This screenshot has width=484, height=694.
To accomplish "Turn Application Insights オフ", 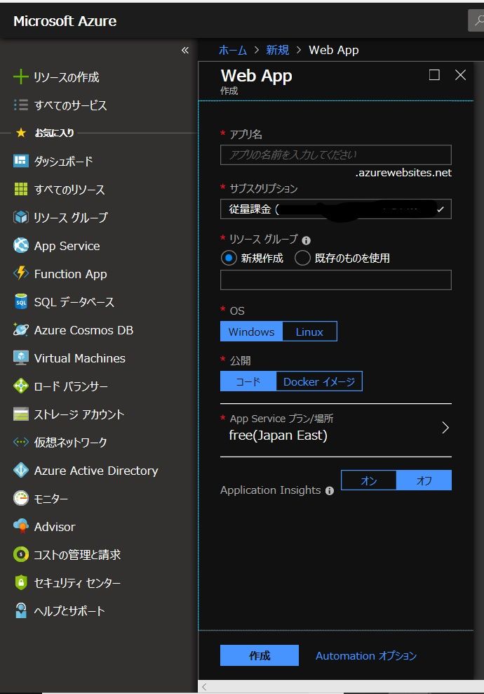I will (x=424, y=480).
